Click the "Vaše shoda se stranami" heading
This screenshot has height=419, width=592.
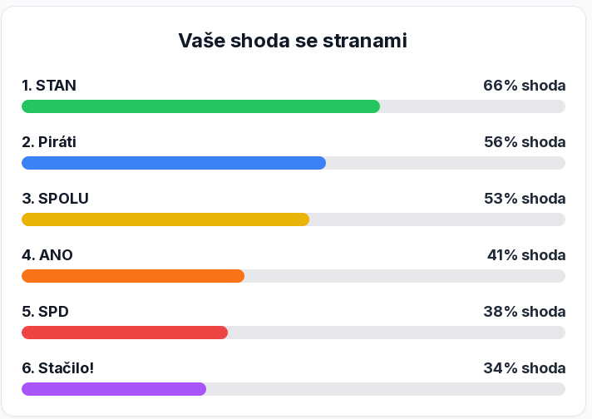click(293, 41)
